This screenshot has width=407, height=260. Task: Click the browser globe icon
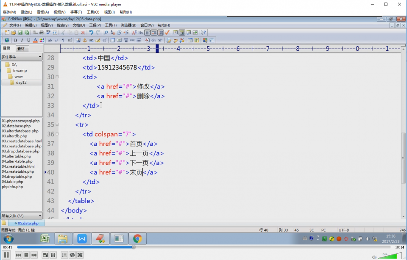[7, 40]
